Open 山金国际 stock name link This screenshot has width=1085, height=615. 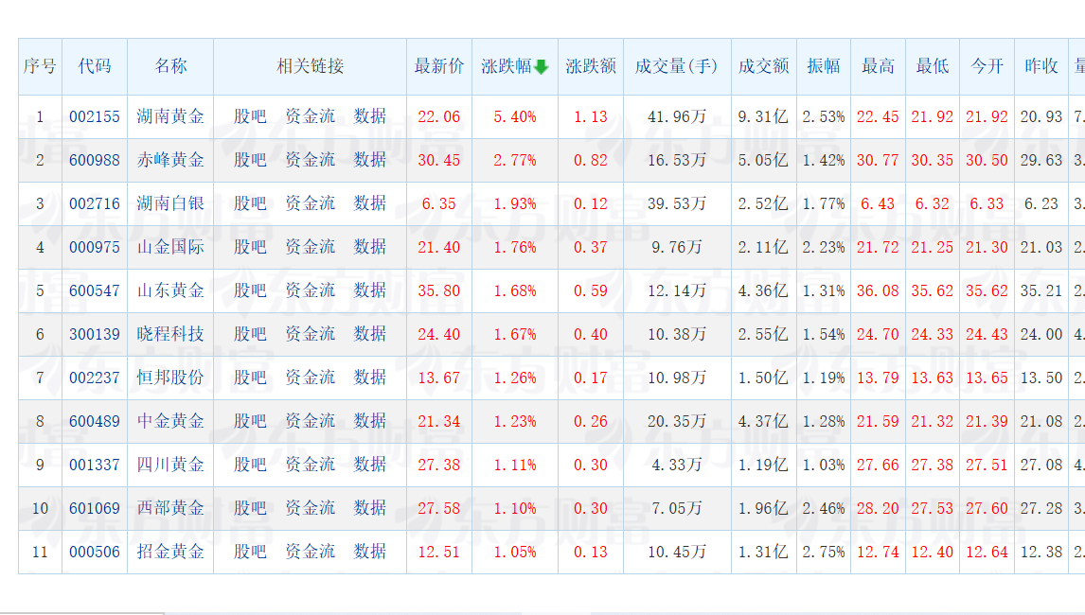pos(170,247)
